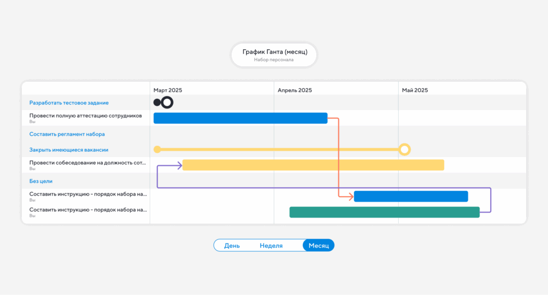Open goal Закрыть имеющиеся вакансии

[69, 150]
